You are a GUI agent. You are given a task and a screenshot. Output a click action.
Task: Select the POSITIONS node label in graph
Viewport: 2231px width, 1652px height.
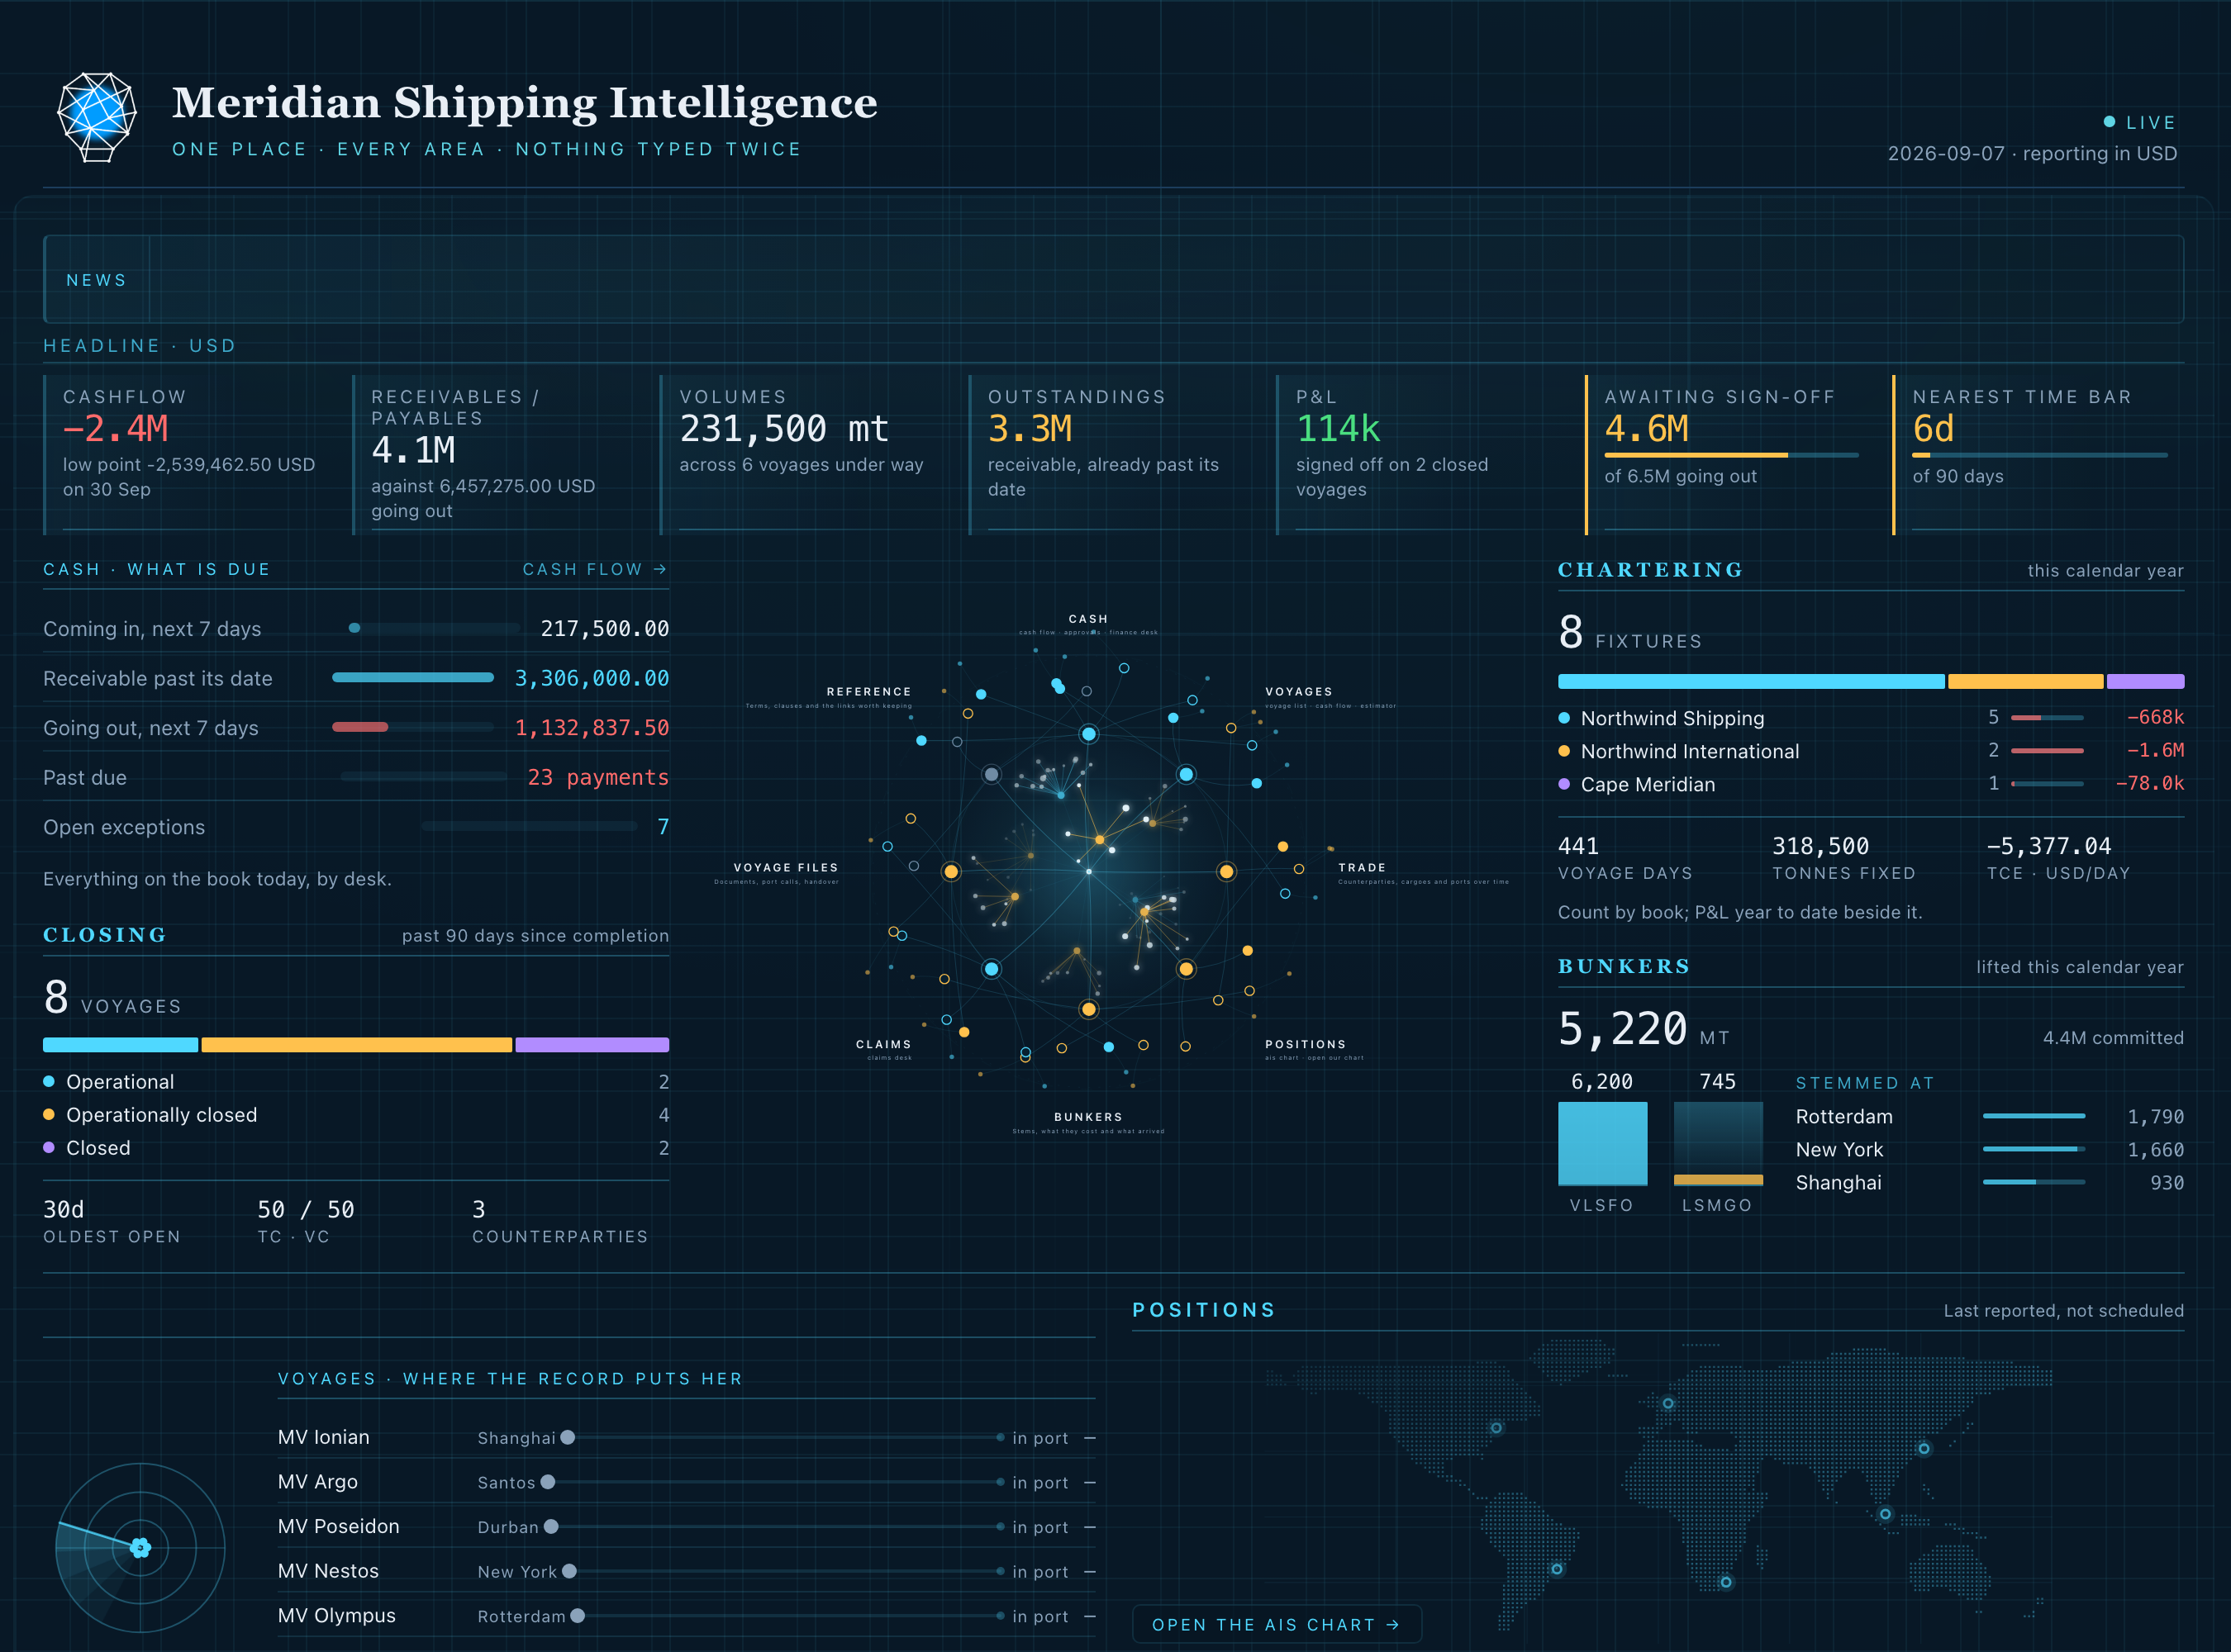point(1306,1044)
